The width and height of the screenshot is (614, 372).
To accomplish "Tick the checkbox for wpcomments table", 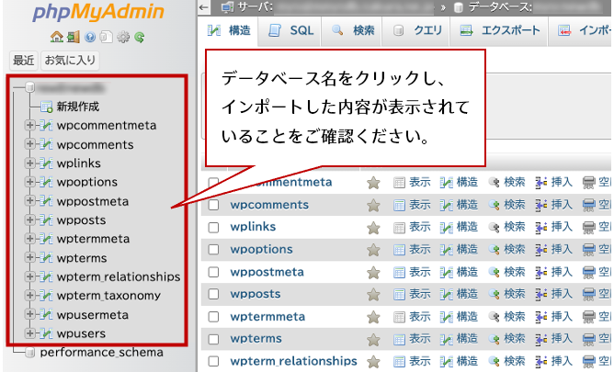I will pyautogui.click(x=213, y=205).
